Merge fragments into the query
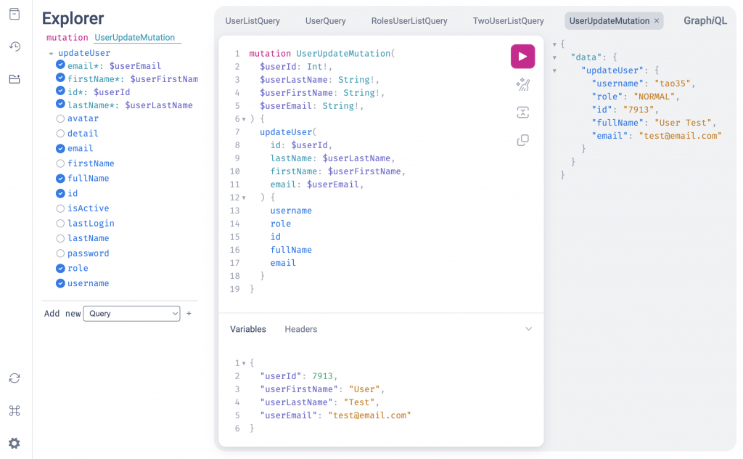 [522, 113]
